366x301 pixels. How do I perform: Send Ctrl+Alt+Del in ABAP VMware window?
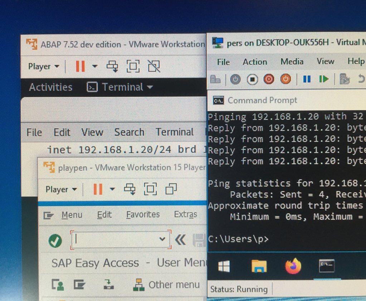tap(112, 66)
